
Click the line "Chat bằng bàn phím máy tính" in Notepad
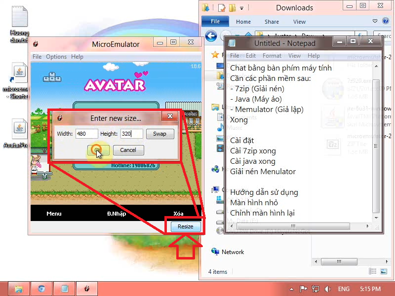(281, 68)
